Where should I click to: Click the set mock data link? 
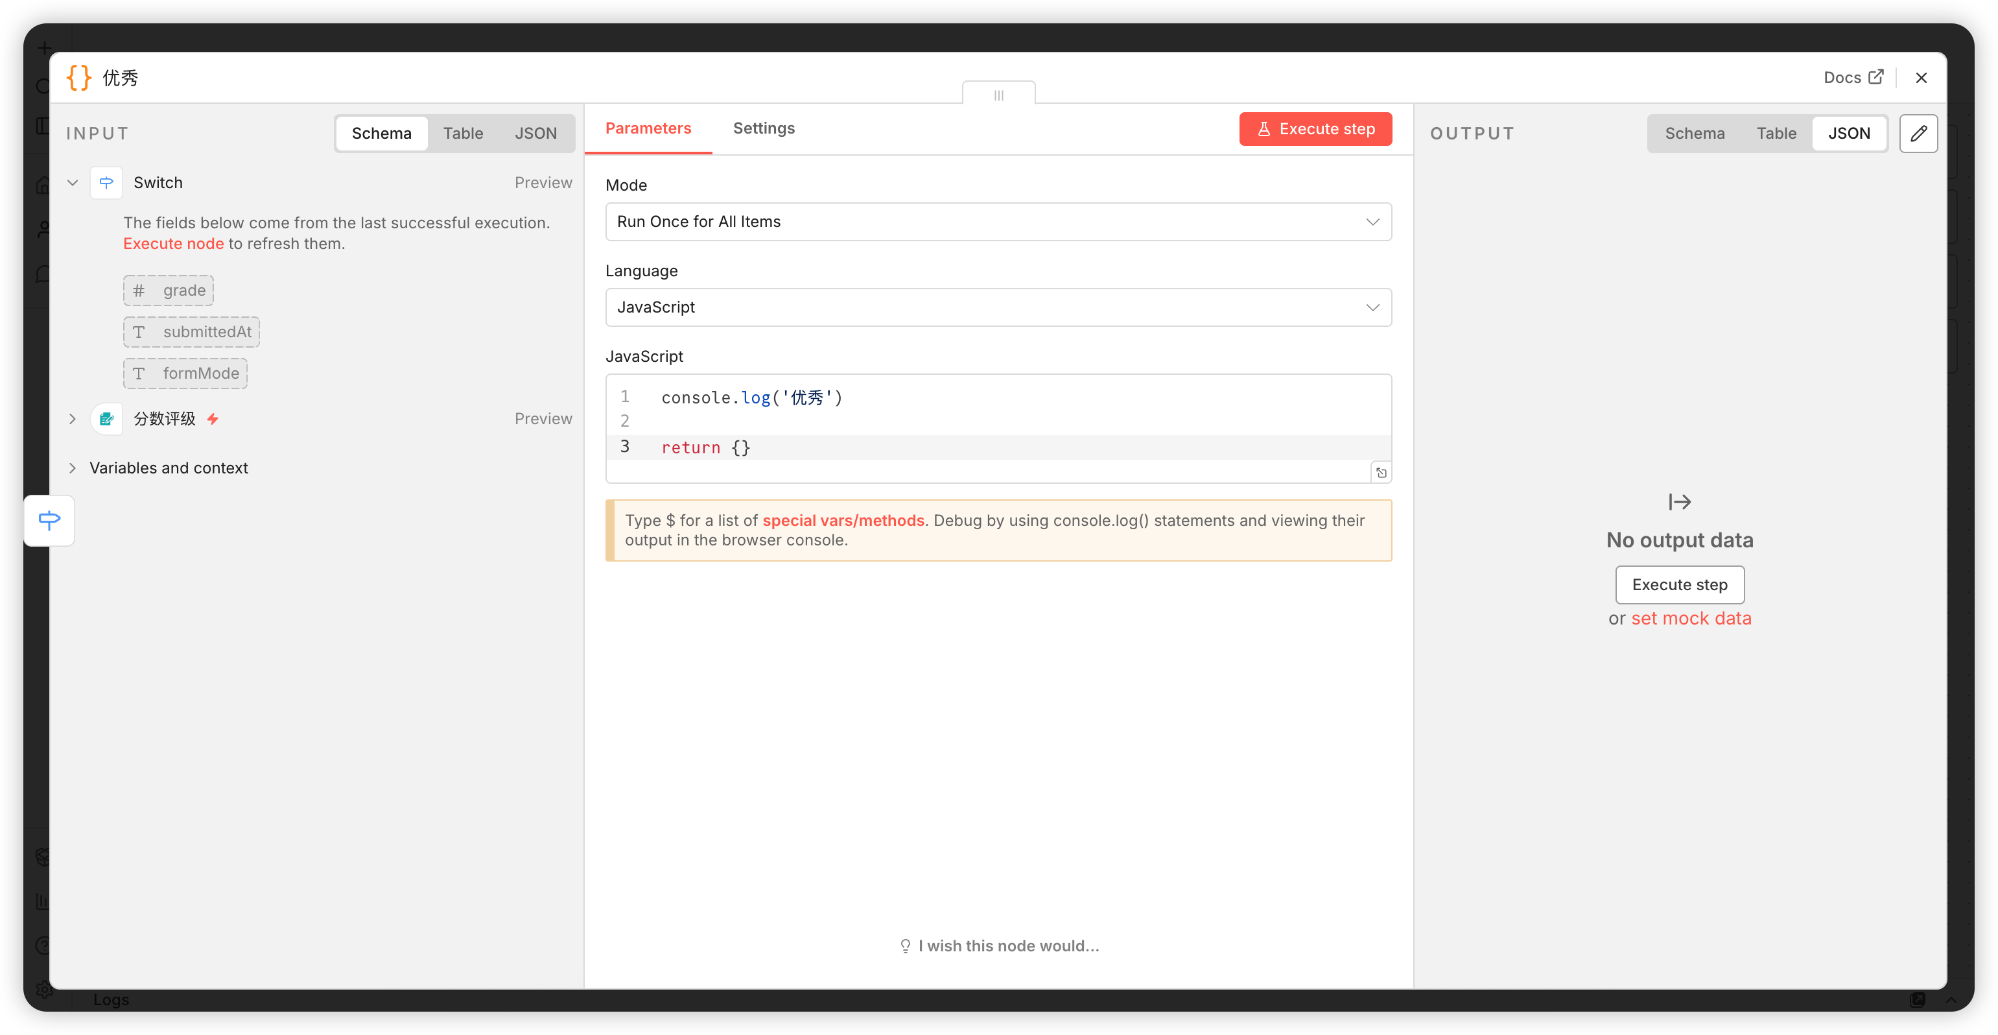[1691, 619]
